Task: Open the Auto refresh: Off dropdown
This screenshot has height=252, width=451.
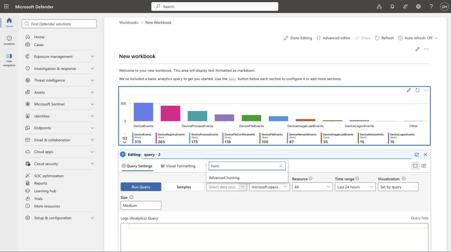Action: [418, 38]
